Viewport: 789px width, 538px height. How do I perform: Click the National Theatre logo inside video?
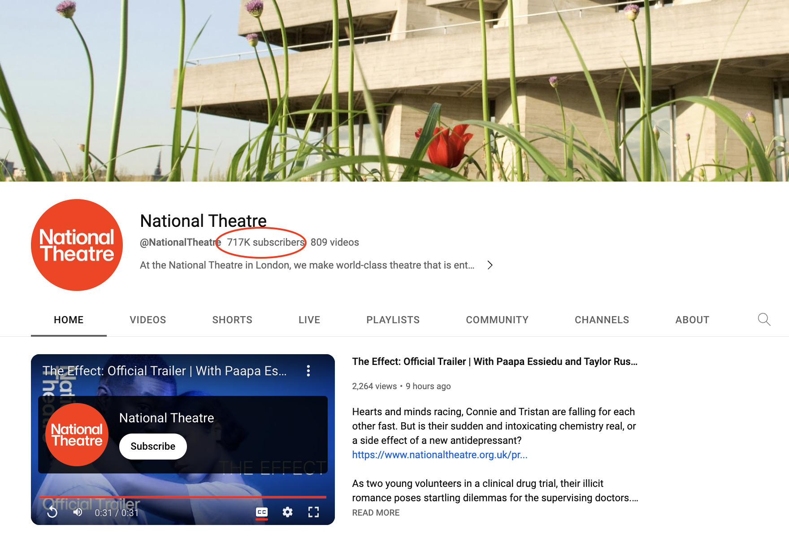pyautogui.click(x=77, y=434)
